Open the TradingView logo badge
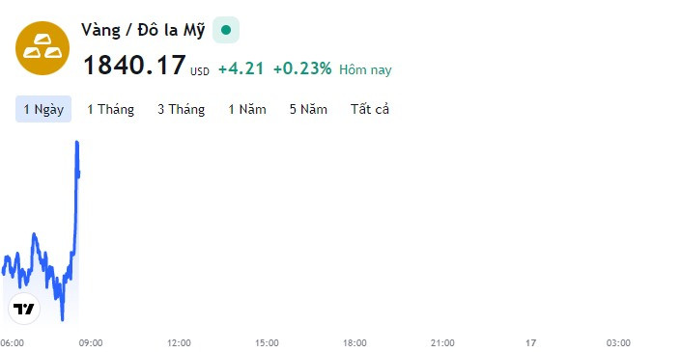 point(24,309)
